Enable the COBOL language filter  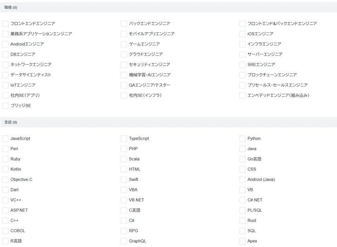point(5,231)
